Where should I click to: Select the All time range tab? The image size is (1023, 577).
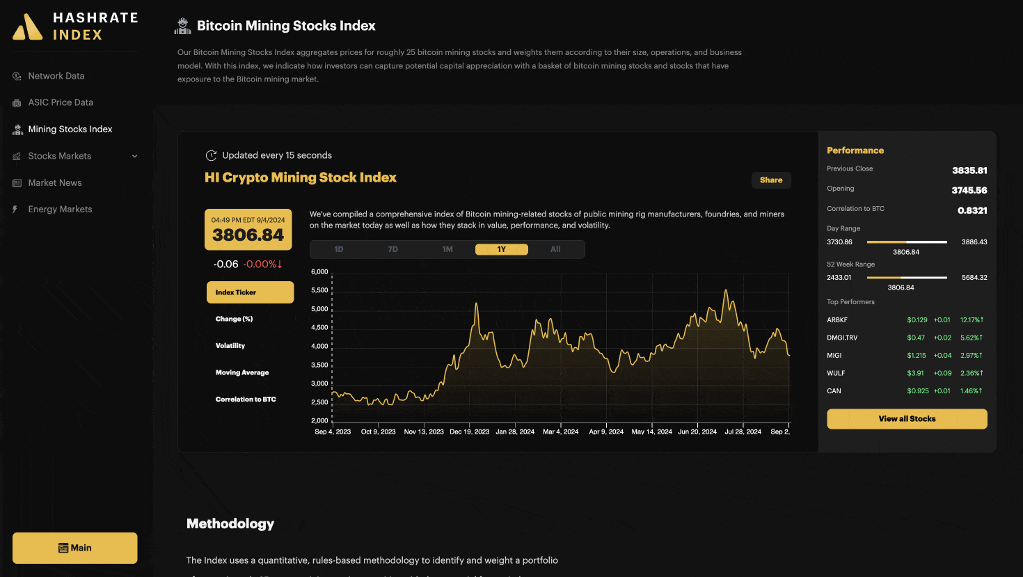[555, 249]
